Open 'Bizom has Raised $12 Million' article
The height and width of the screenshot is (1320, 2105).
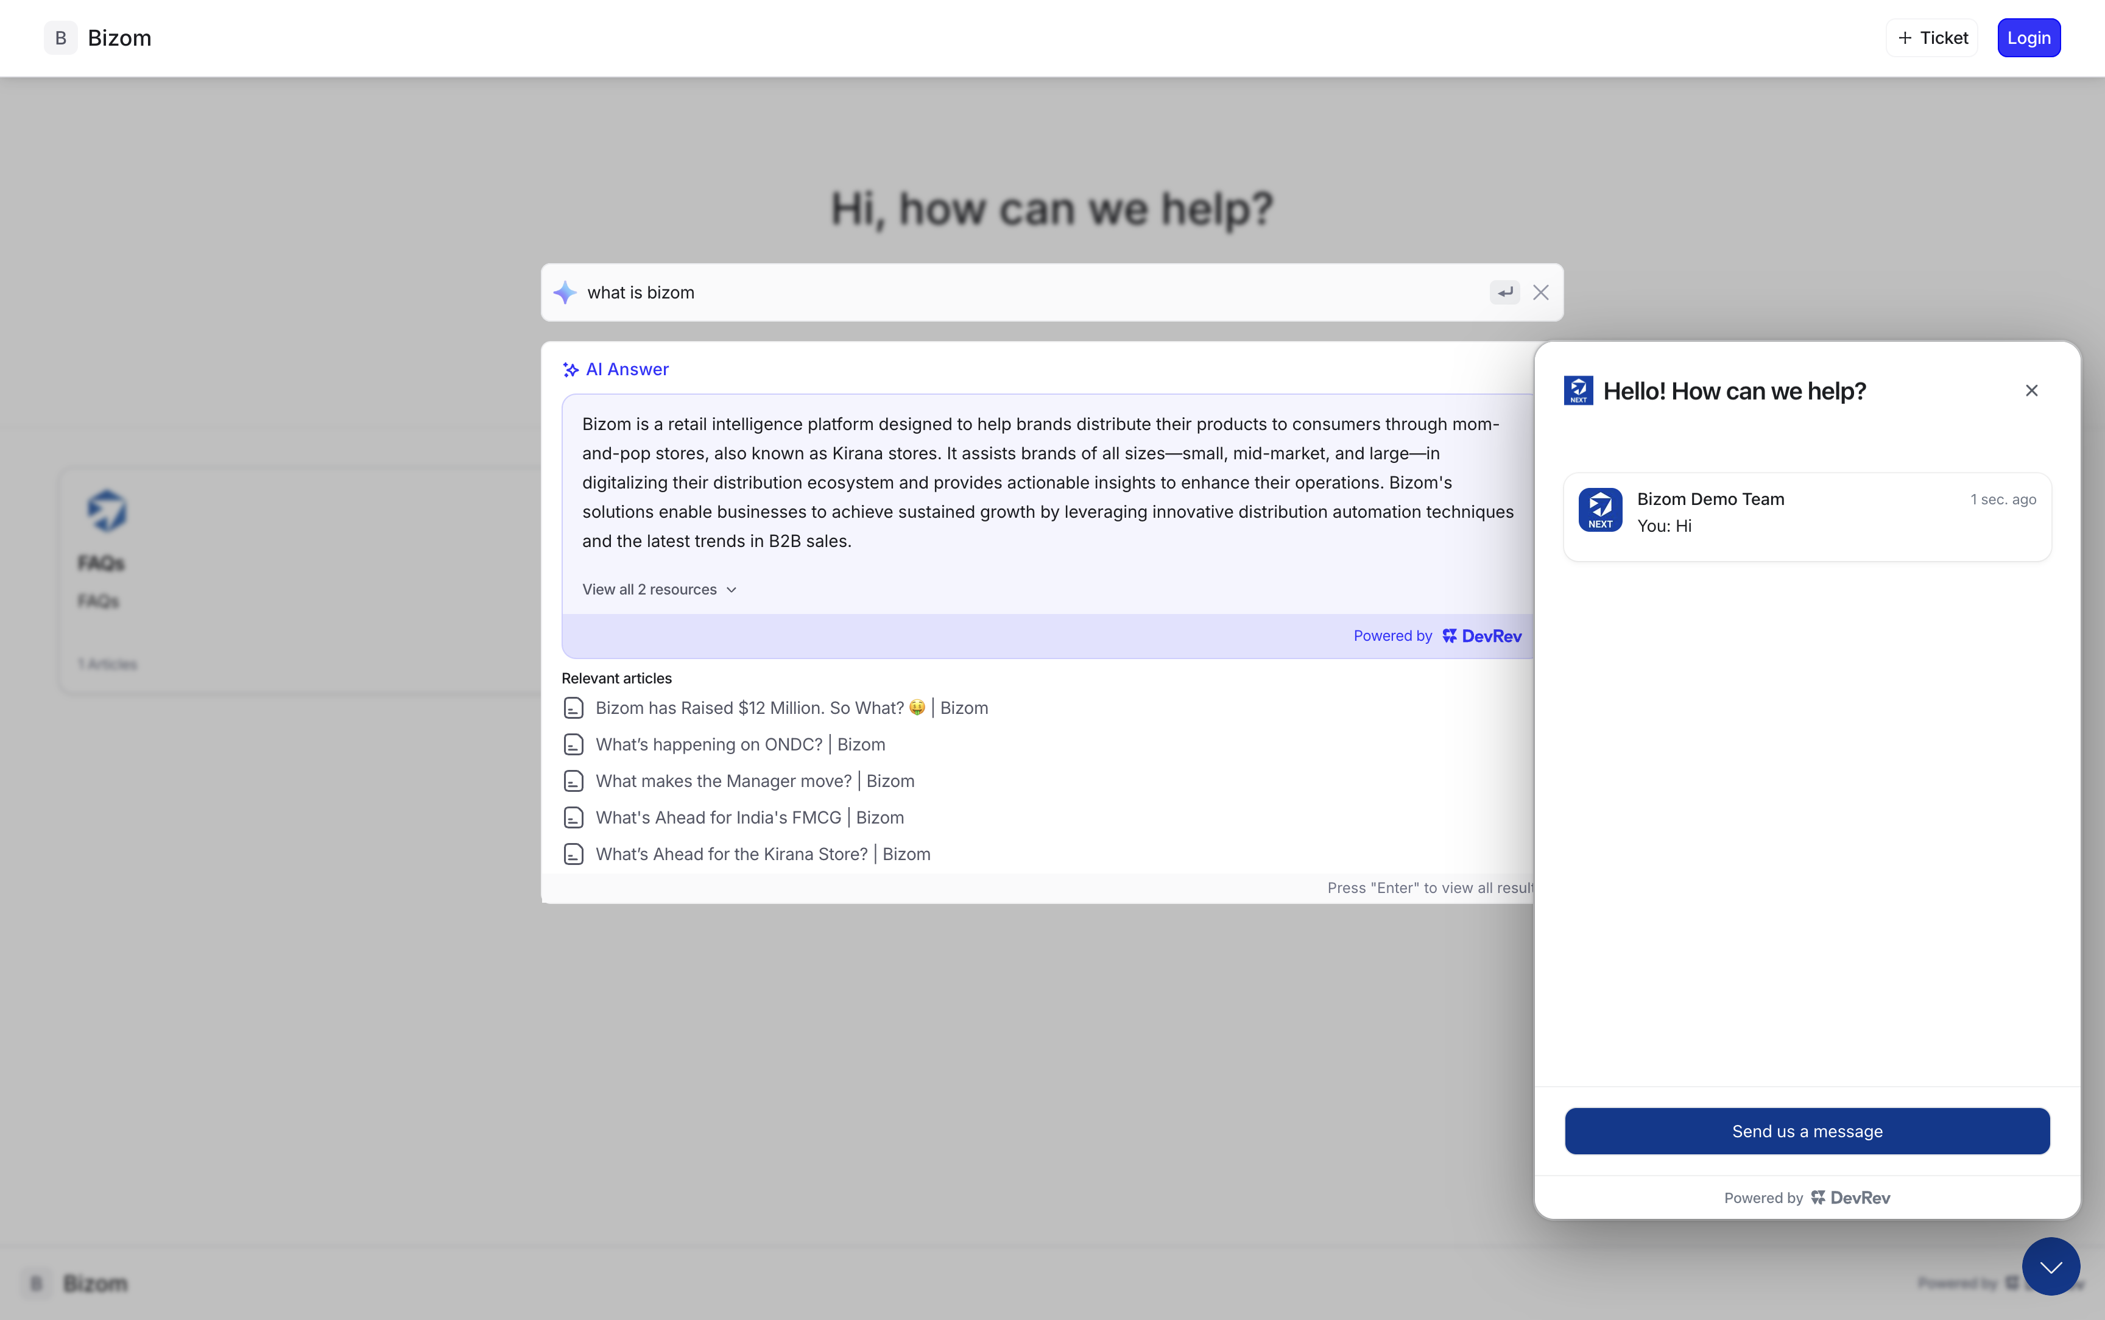coord(792,708)
